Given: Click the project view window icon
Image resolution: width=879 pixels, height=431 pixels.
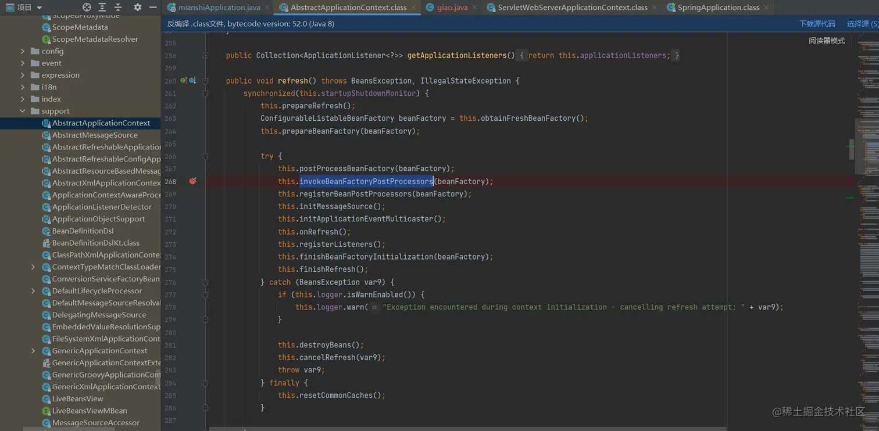Looking at the screenshot, I should coord(10,7).
